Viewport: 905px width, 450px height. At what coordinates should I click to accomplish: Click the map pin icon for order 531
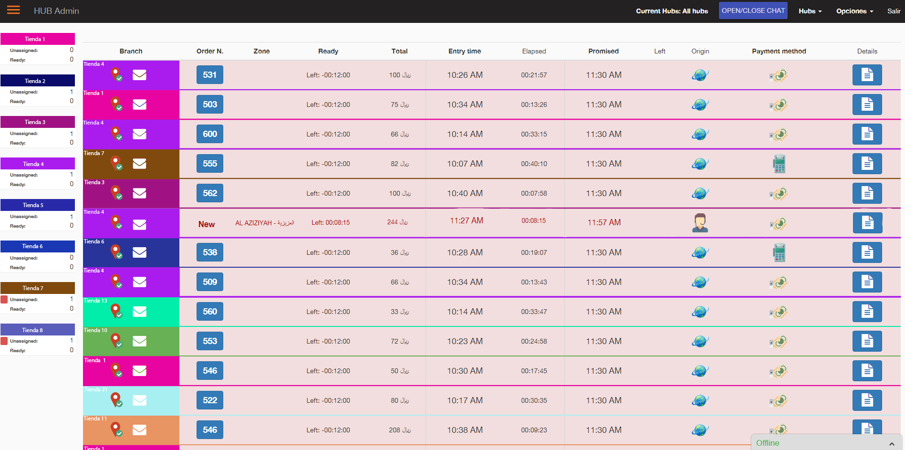[x=116, y=74]
